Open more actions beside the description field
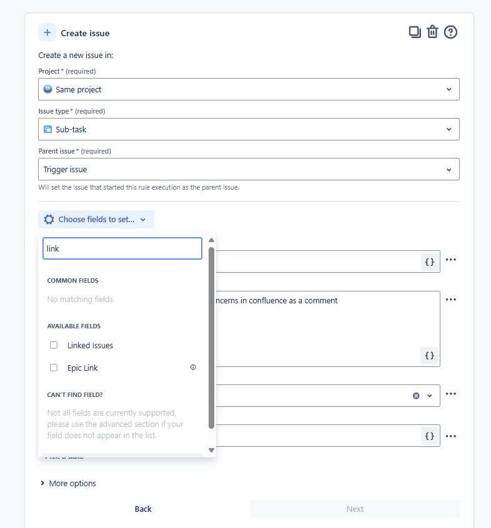 [451, 300]
